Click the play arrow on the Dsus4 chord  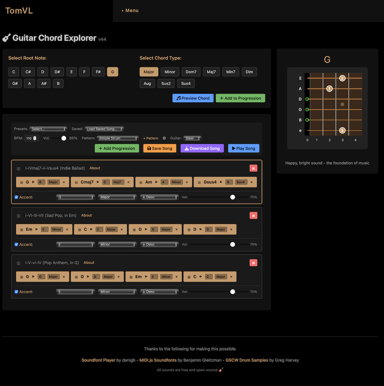tap(221, 182)
